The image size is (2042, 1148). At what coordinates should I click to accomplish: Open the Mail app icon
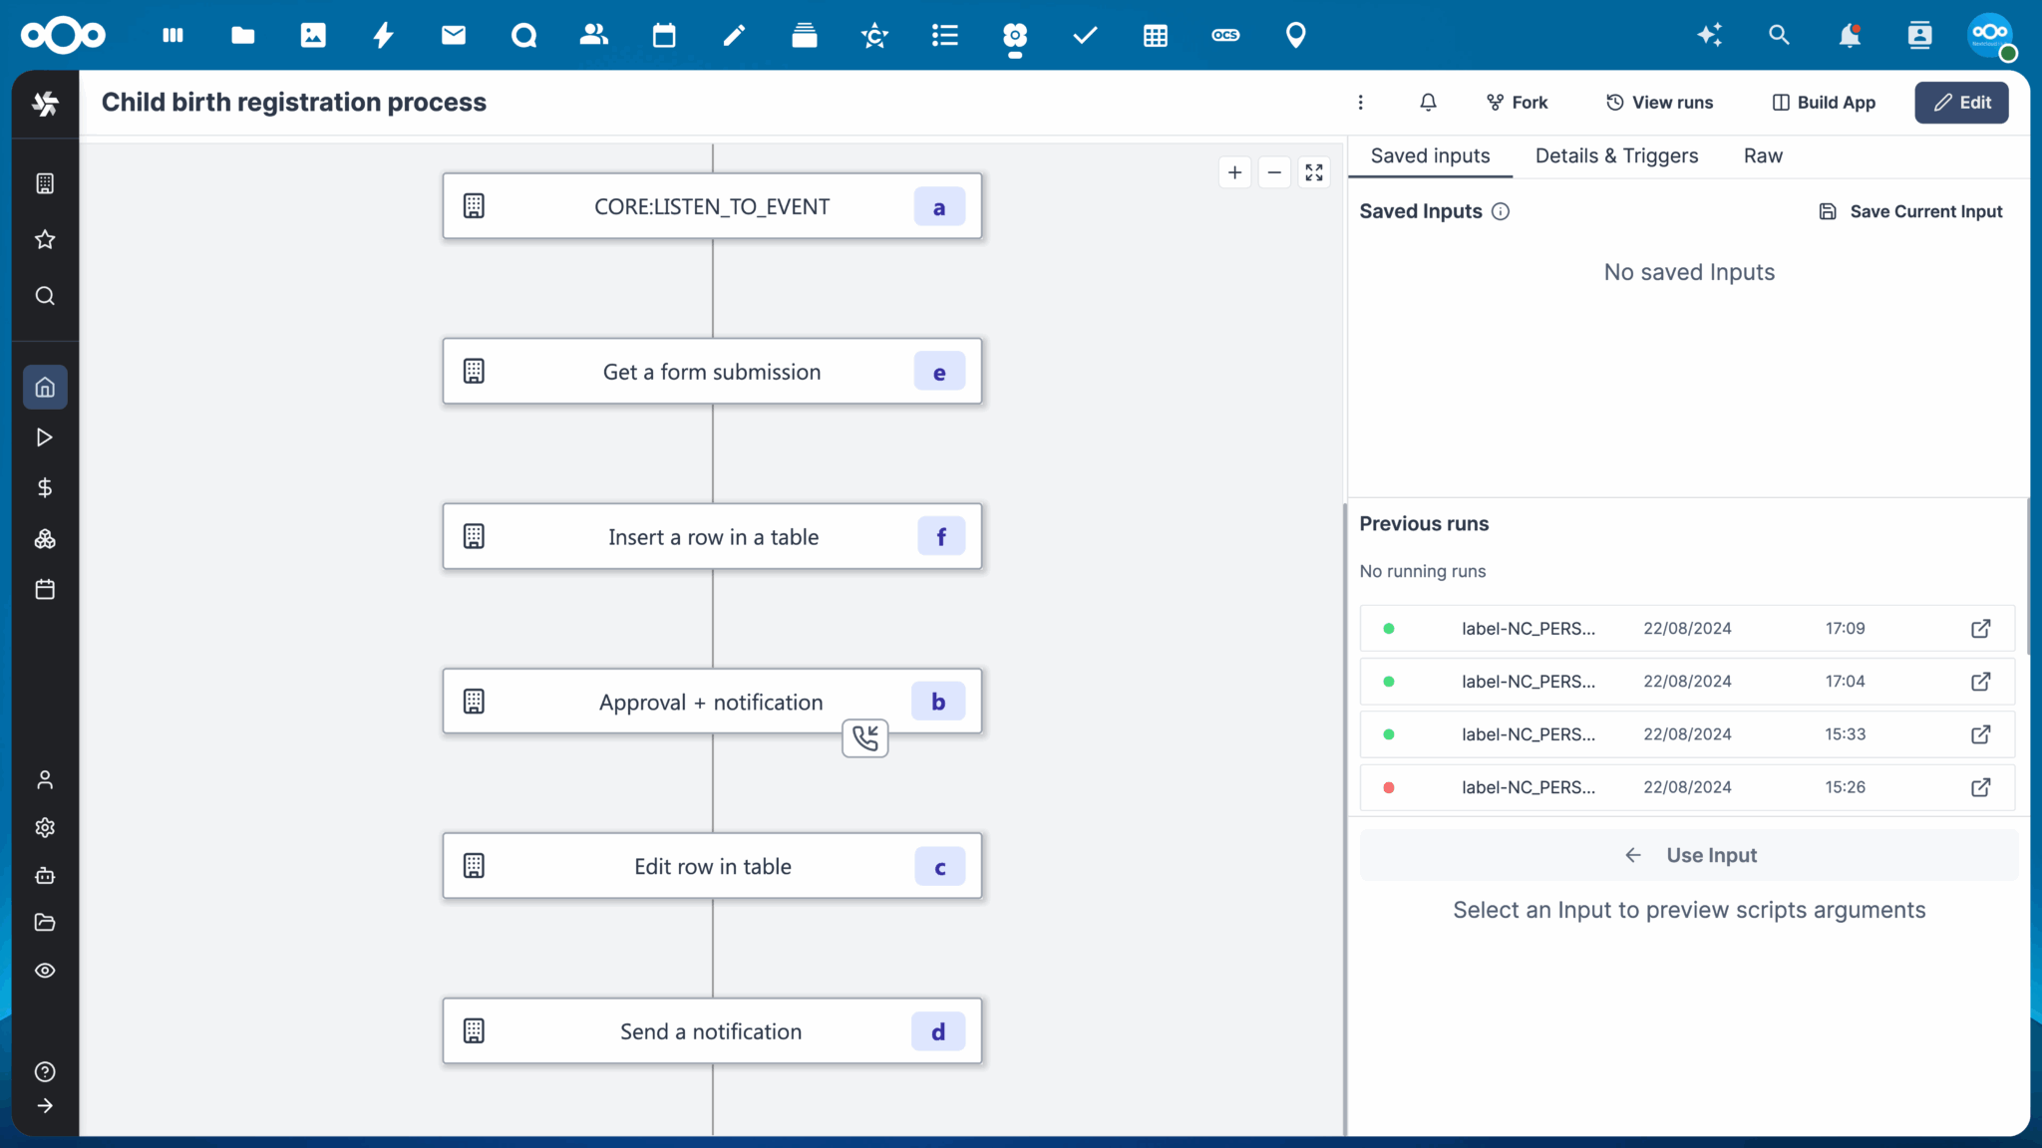coord(453,35)
